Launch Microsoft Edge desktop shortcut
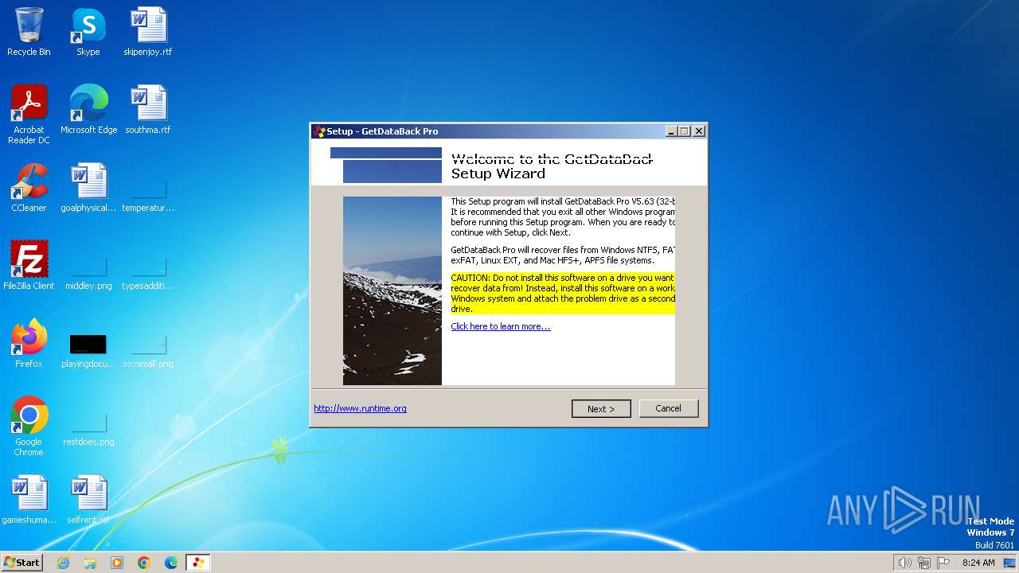Viewport: 1019px width, 573px height. click(88, 110)
